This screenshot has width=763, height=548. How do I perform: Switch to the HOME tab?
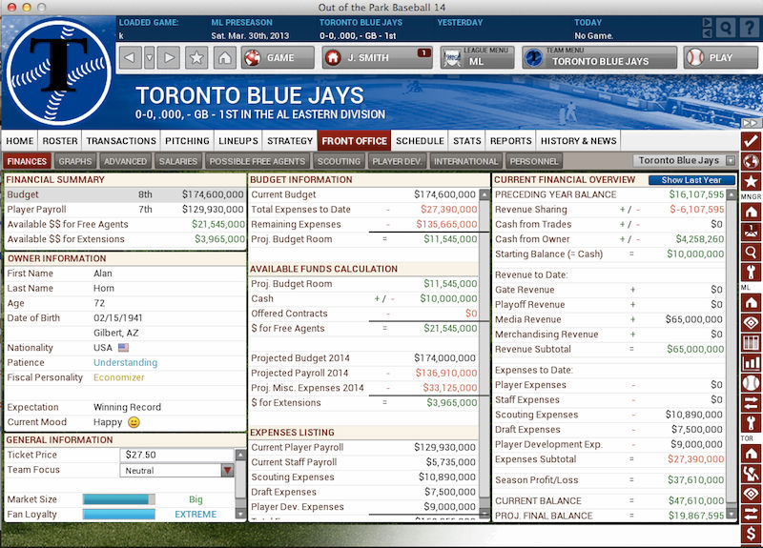click(x=19, y=140)
